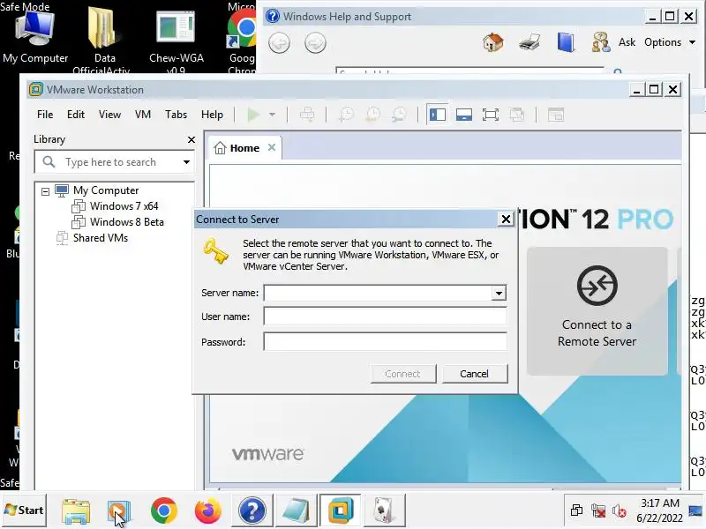
Task: Open the Options dropdown in Windows Help
Action: click(x=670, y=42)
